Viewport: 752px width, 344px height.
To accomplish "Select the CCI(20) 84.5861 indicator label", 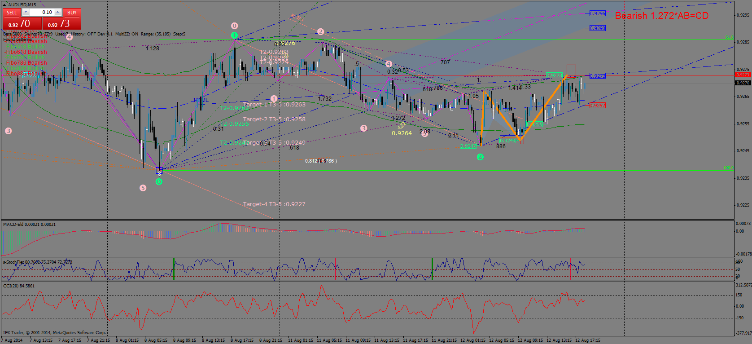I will coord(18,286).
